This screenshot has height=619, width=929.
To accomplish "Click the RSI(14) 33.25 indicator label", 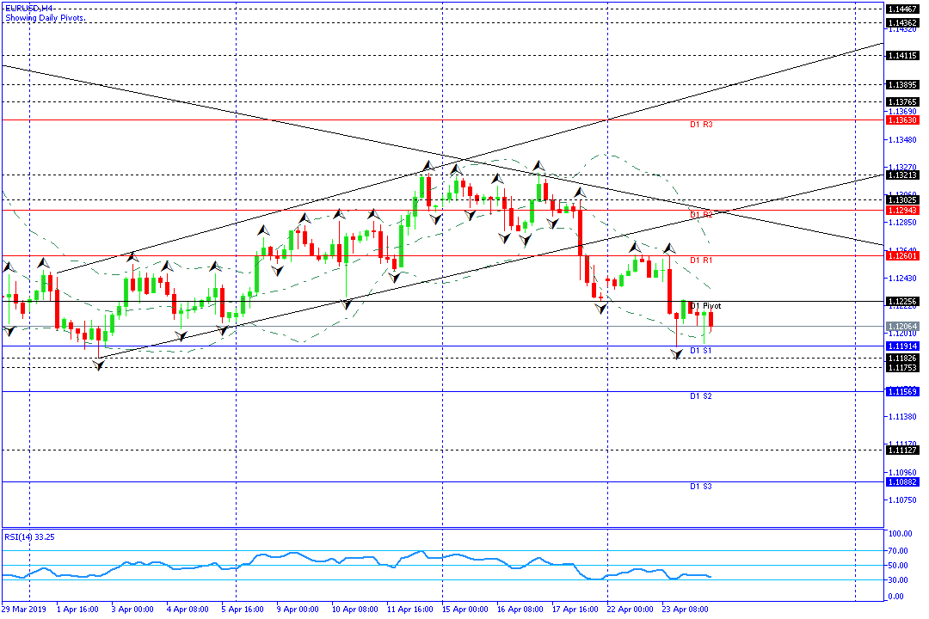I will (29, 536).
